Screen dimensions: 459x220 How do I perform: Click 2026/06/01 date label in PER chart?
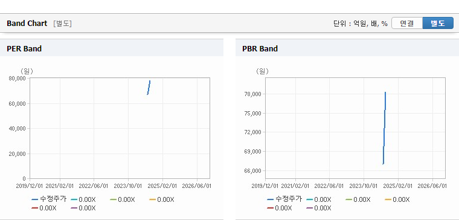tap(196, 186)
